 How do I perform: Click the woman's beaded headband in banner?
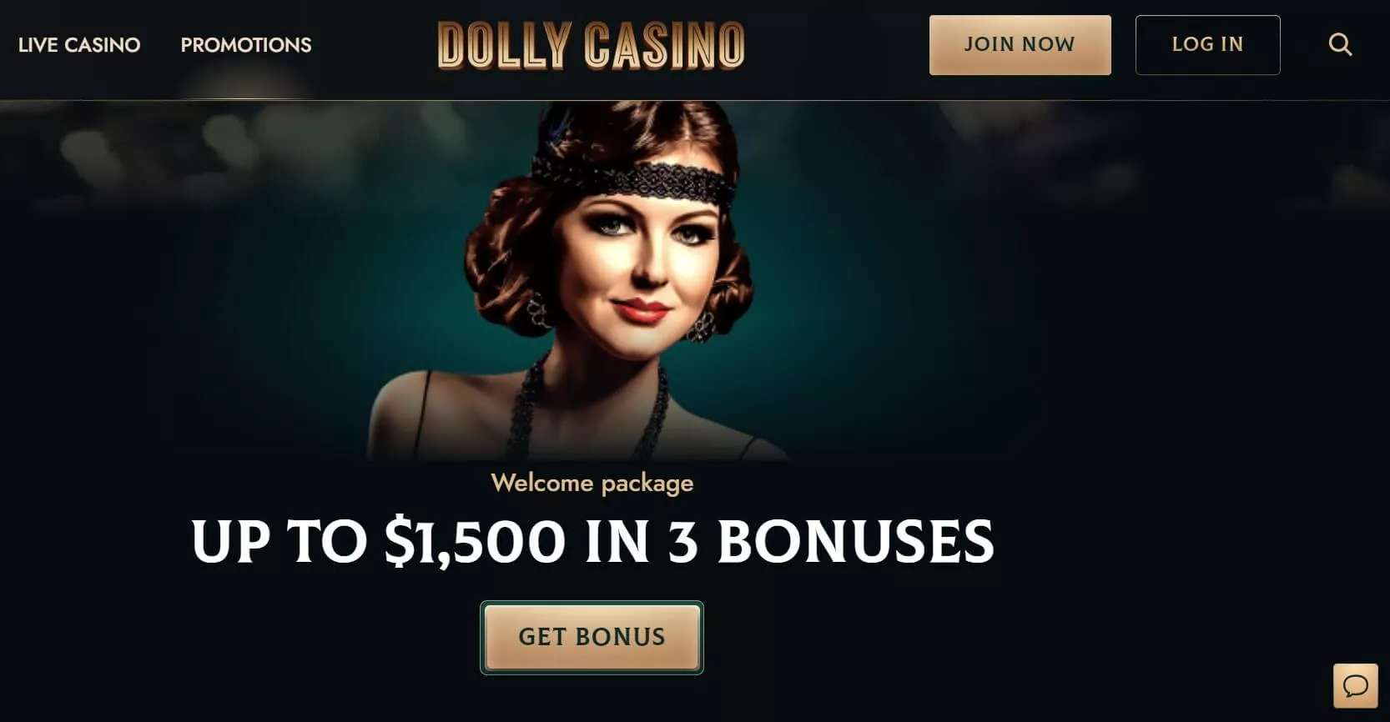(x=634, y=181)
